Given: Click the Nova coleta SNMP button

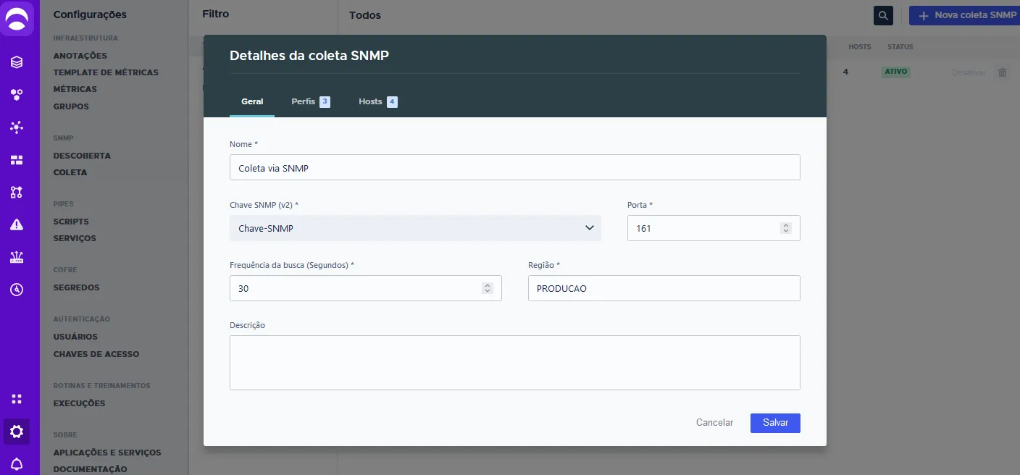Looking at the screenshot, I should (964, 15).
